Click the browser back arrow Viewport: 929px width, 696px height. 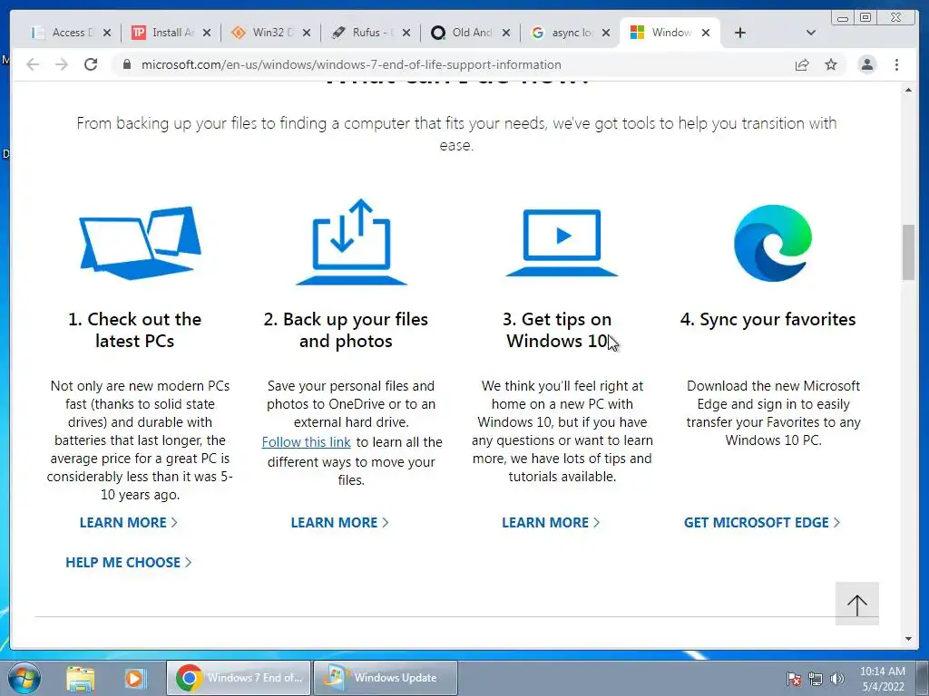(x=33, y=64)
